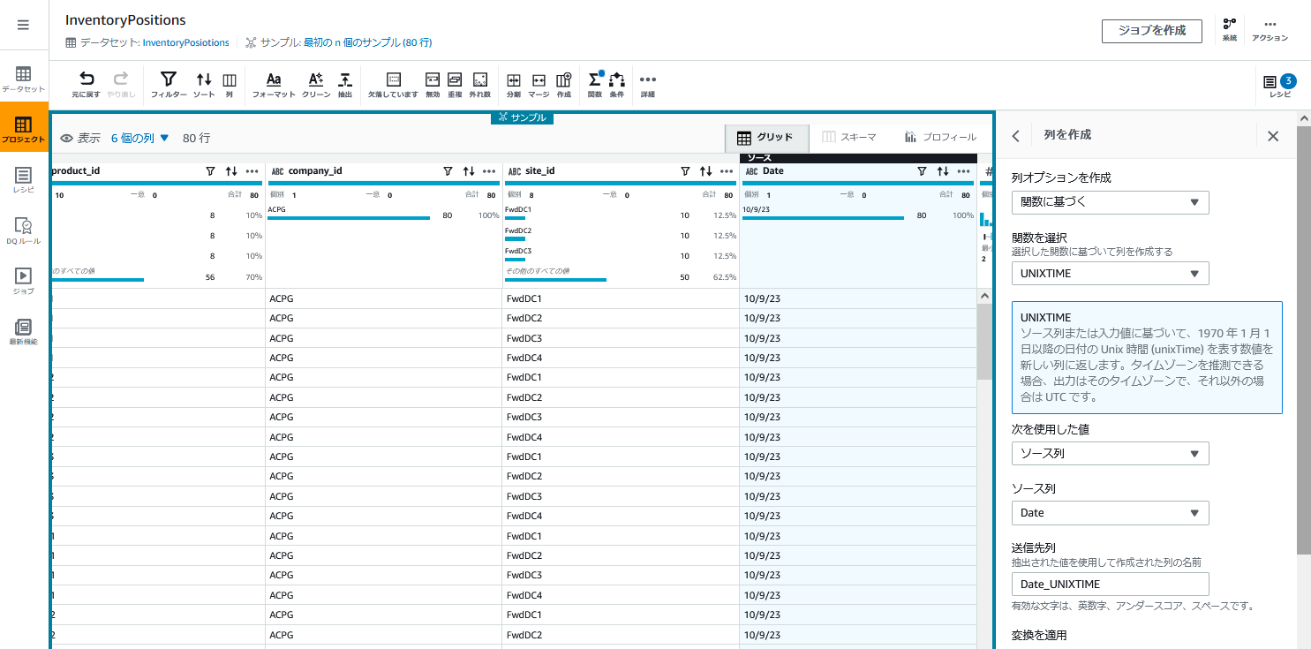This screenshot has width=1311, height=649.
Task: Edit the 送信先列 Date_UNIXTIME name field
Action: click(x=1110, y=584)
